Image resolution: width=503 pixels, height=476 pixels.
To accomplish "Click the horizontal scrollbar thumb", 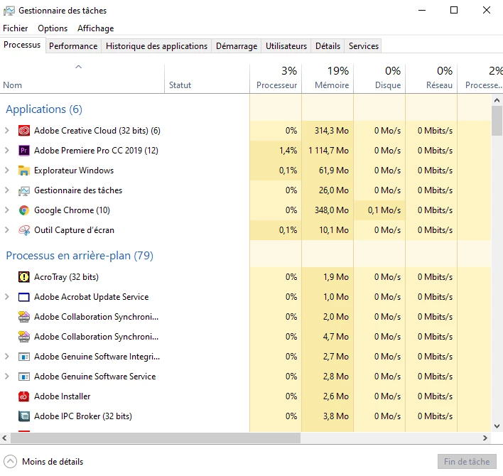I will click(156, 438).
